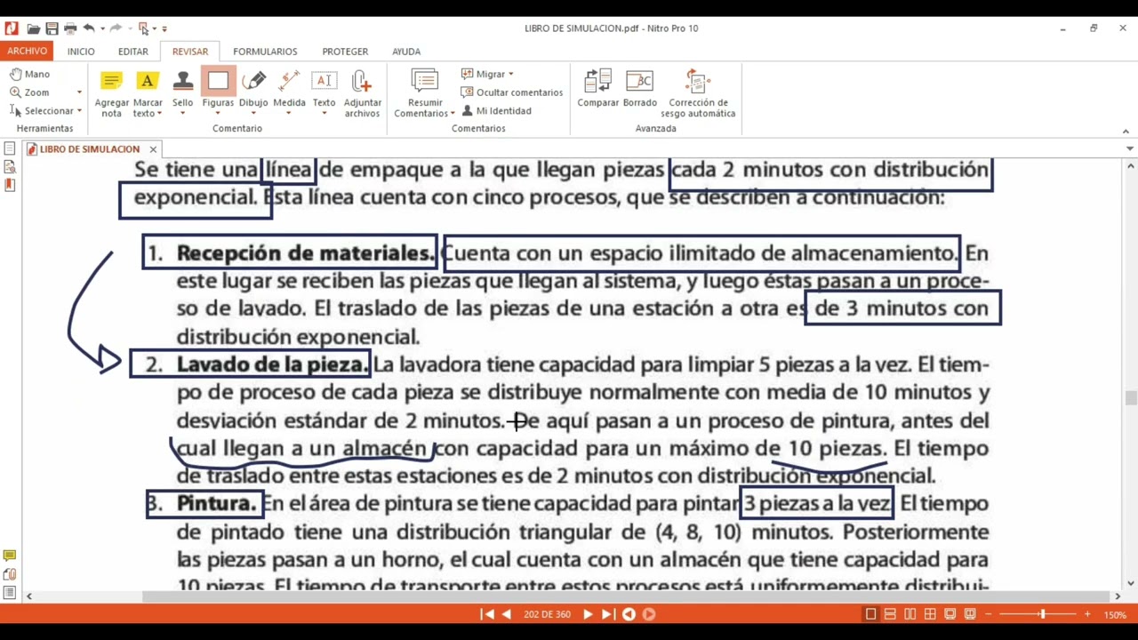The height and width of the screenshot is (640, 1138).
Task: Switch to the FORMULARIOS tab
Action: (265, 52)
